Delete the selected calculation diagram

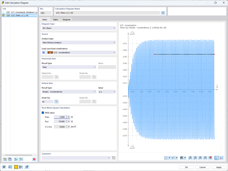click(34, 159)
